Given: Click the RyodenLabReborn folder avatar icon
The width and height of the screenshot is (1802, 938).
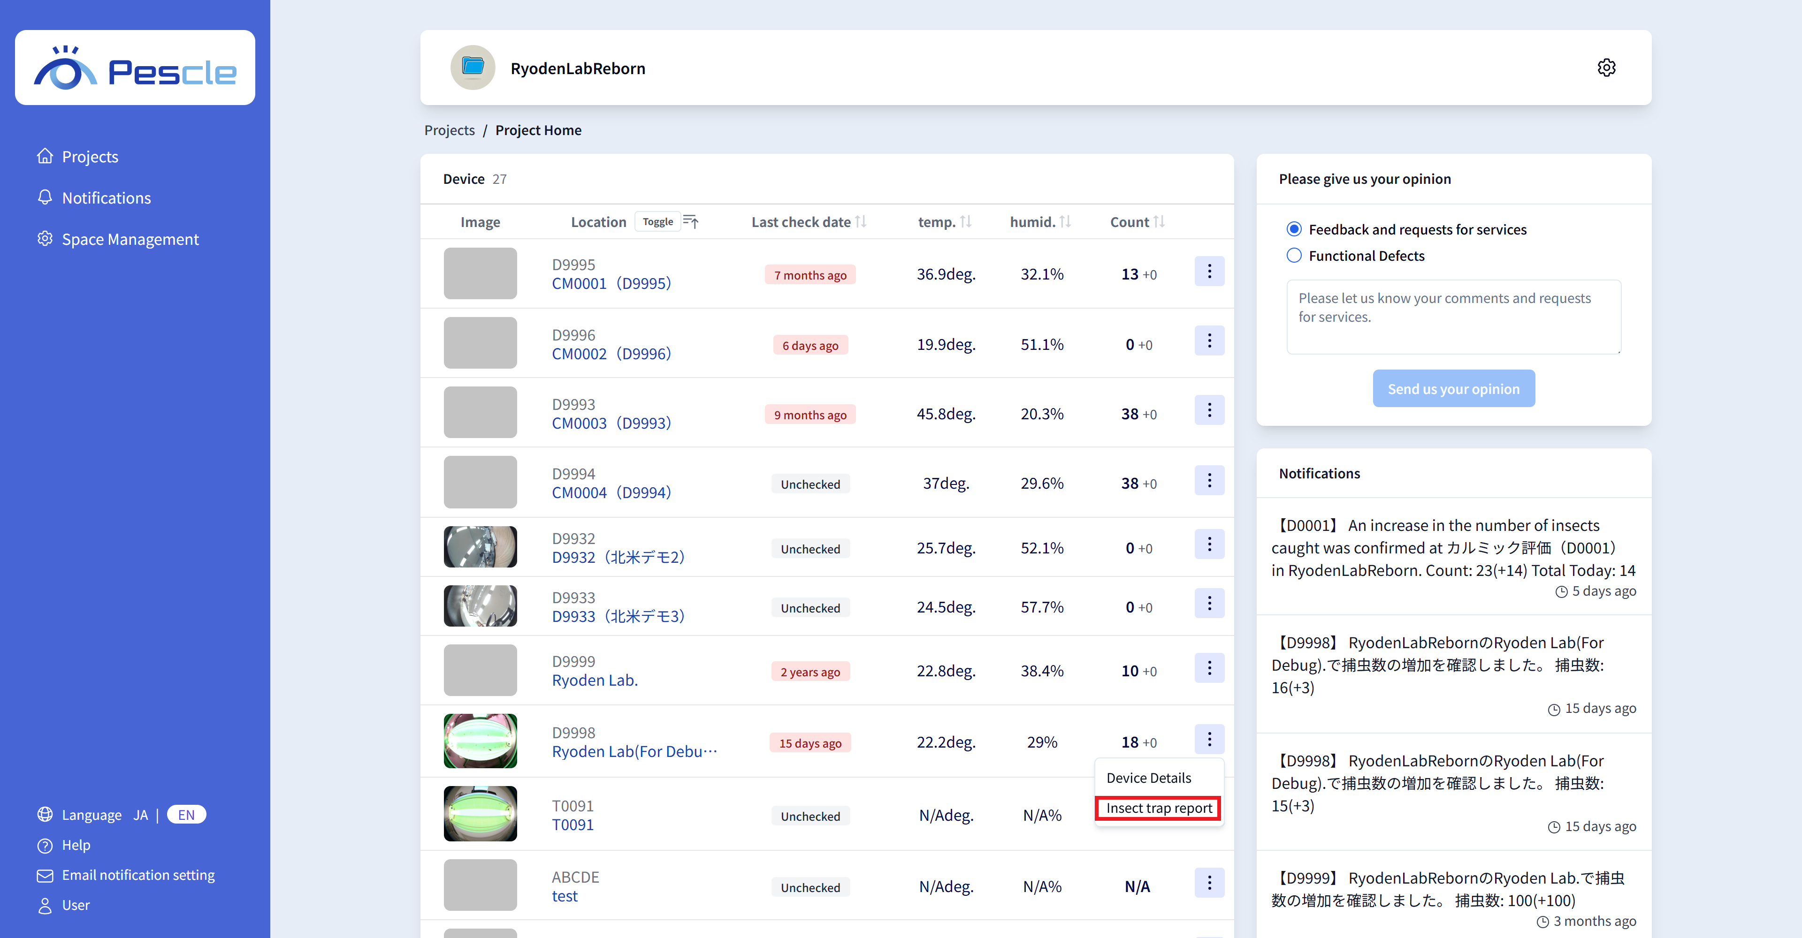Looking at the screenshot, I should point(473,68).
